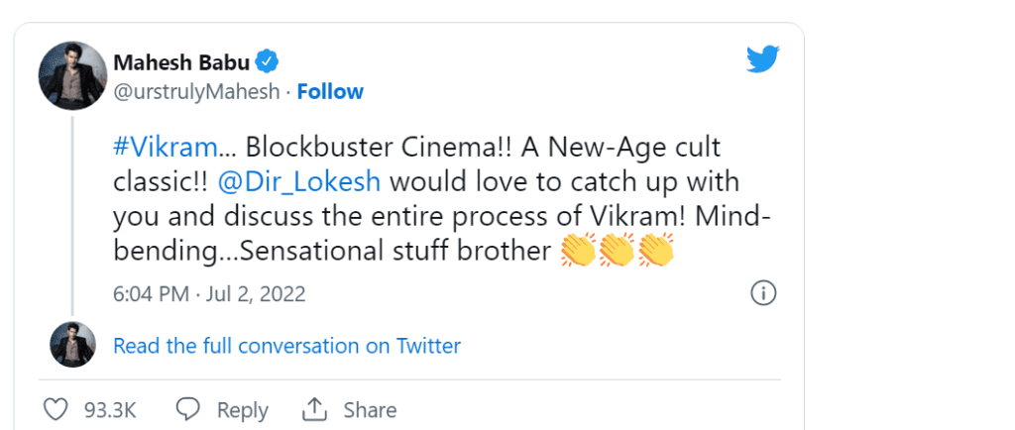1015x430 pixels.
Task: Click the clapping hands emoji
Action: pyautogui.click(x=617, y=252)
